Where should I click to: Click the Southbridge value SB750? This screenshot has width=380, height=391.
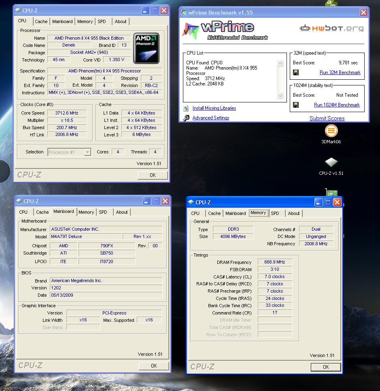(107, 253)
